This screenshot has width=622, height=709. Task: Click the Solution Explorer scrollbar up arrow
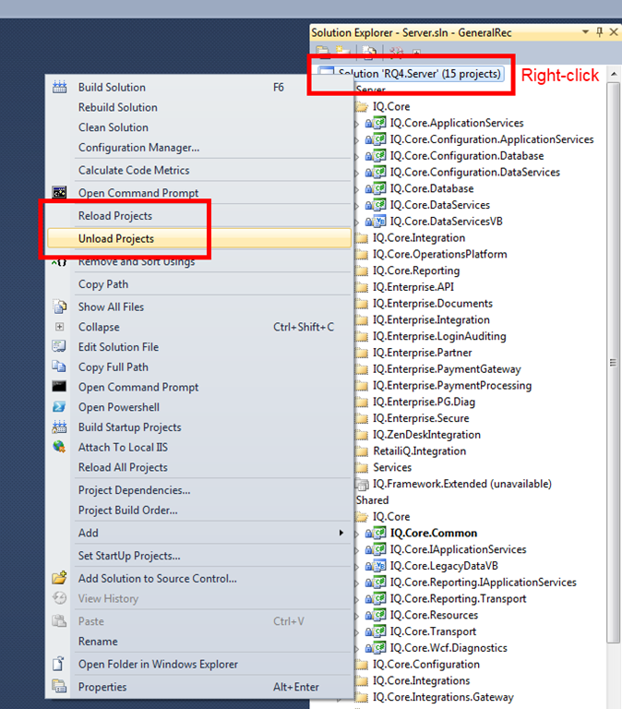click(x=614, y=73)
